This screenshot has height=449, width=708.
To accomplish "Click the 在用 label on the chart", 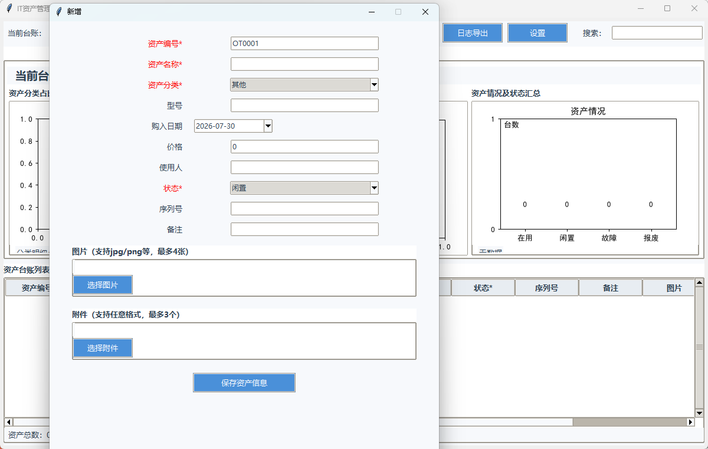I will pos(525,238).
